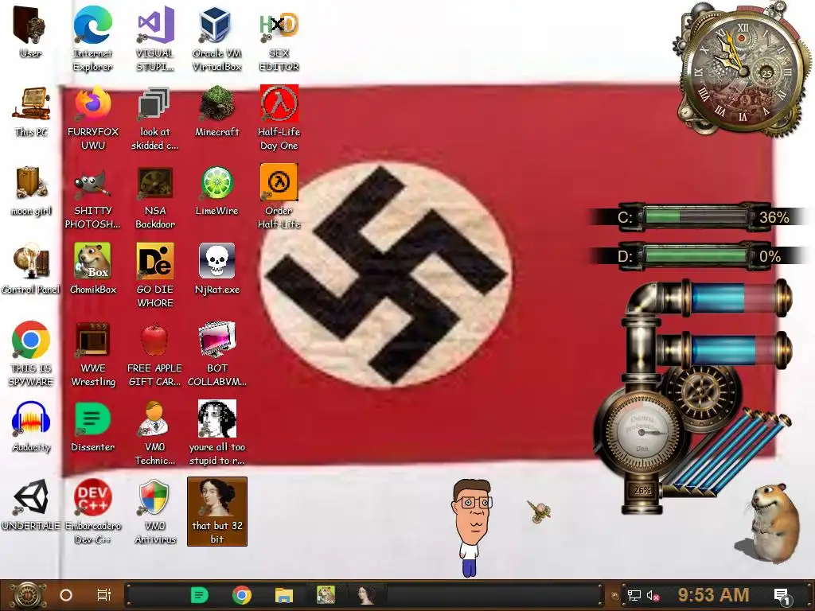The height and width of the screenshot is (611, 815).
Task: Click the 26% label on pipe widget
Action: point(642,490)
